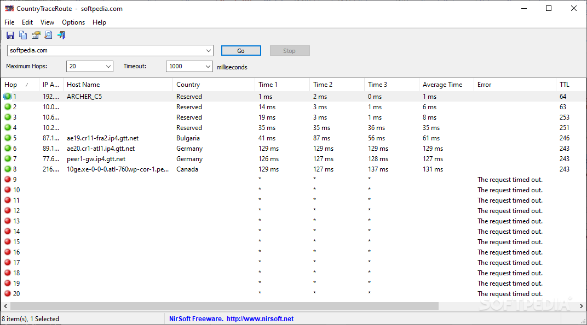Select the 10ge.xe-0-0-0.atl-760wp-cor-1 host

pyautogui.click(x=118, y=169)
